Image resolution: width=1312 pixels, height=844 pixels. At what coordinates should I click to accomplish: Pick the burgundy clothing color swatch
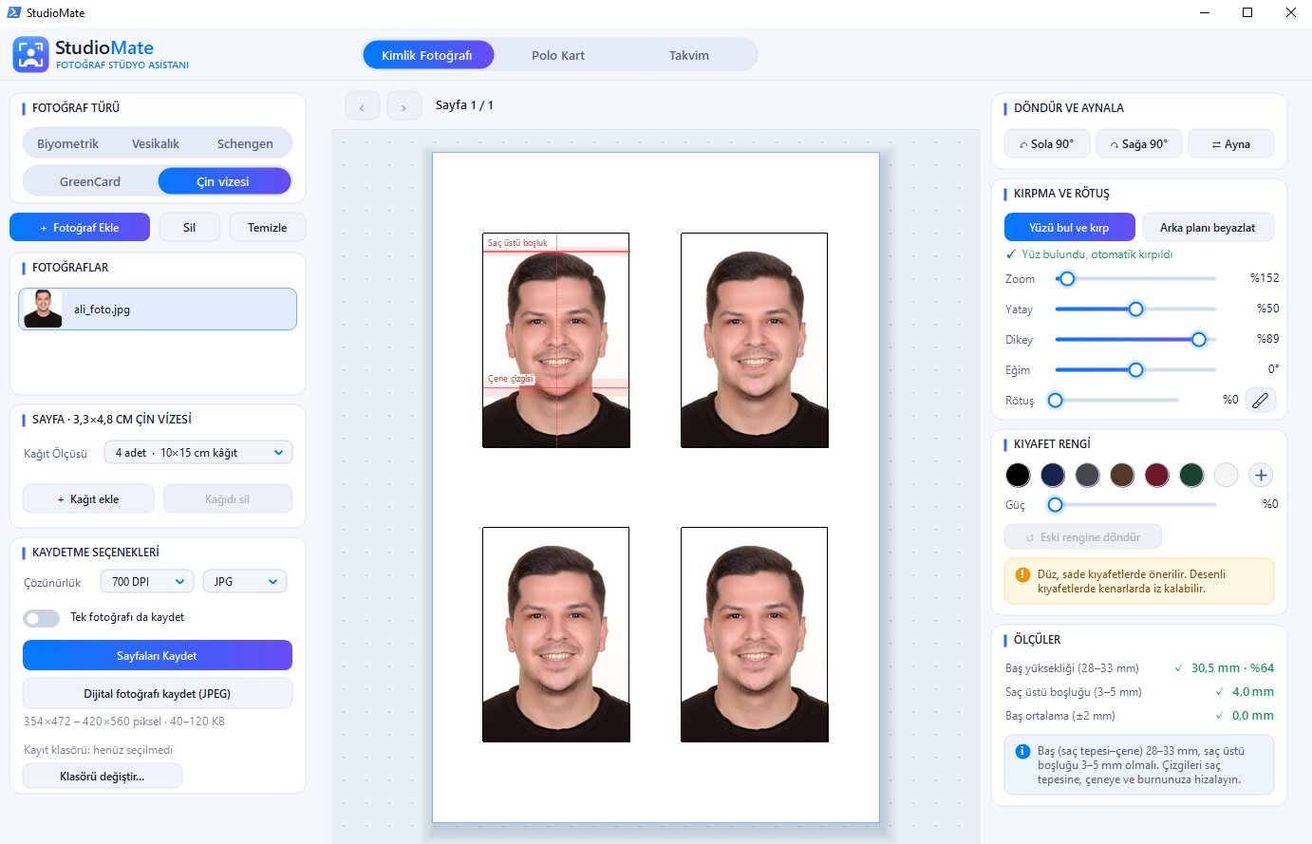pos(1156,475)
